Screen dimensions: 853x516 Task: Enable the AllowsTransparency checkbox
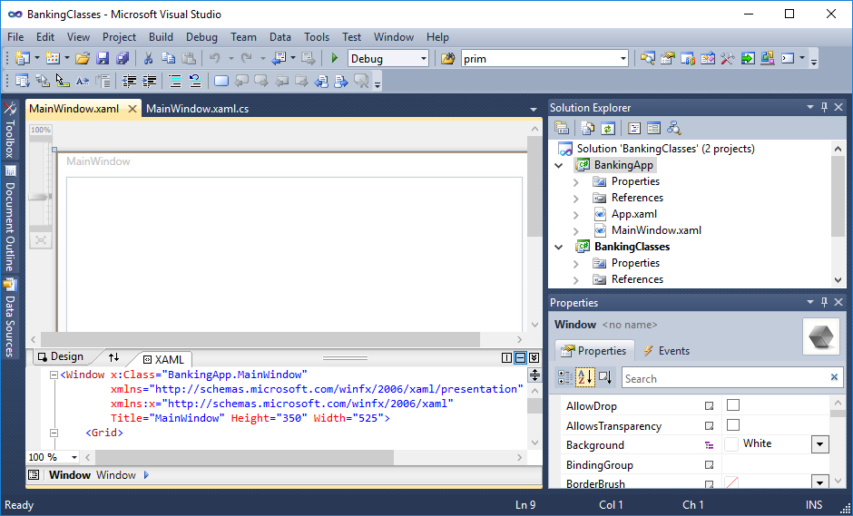point(733,425)
